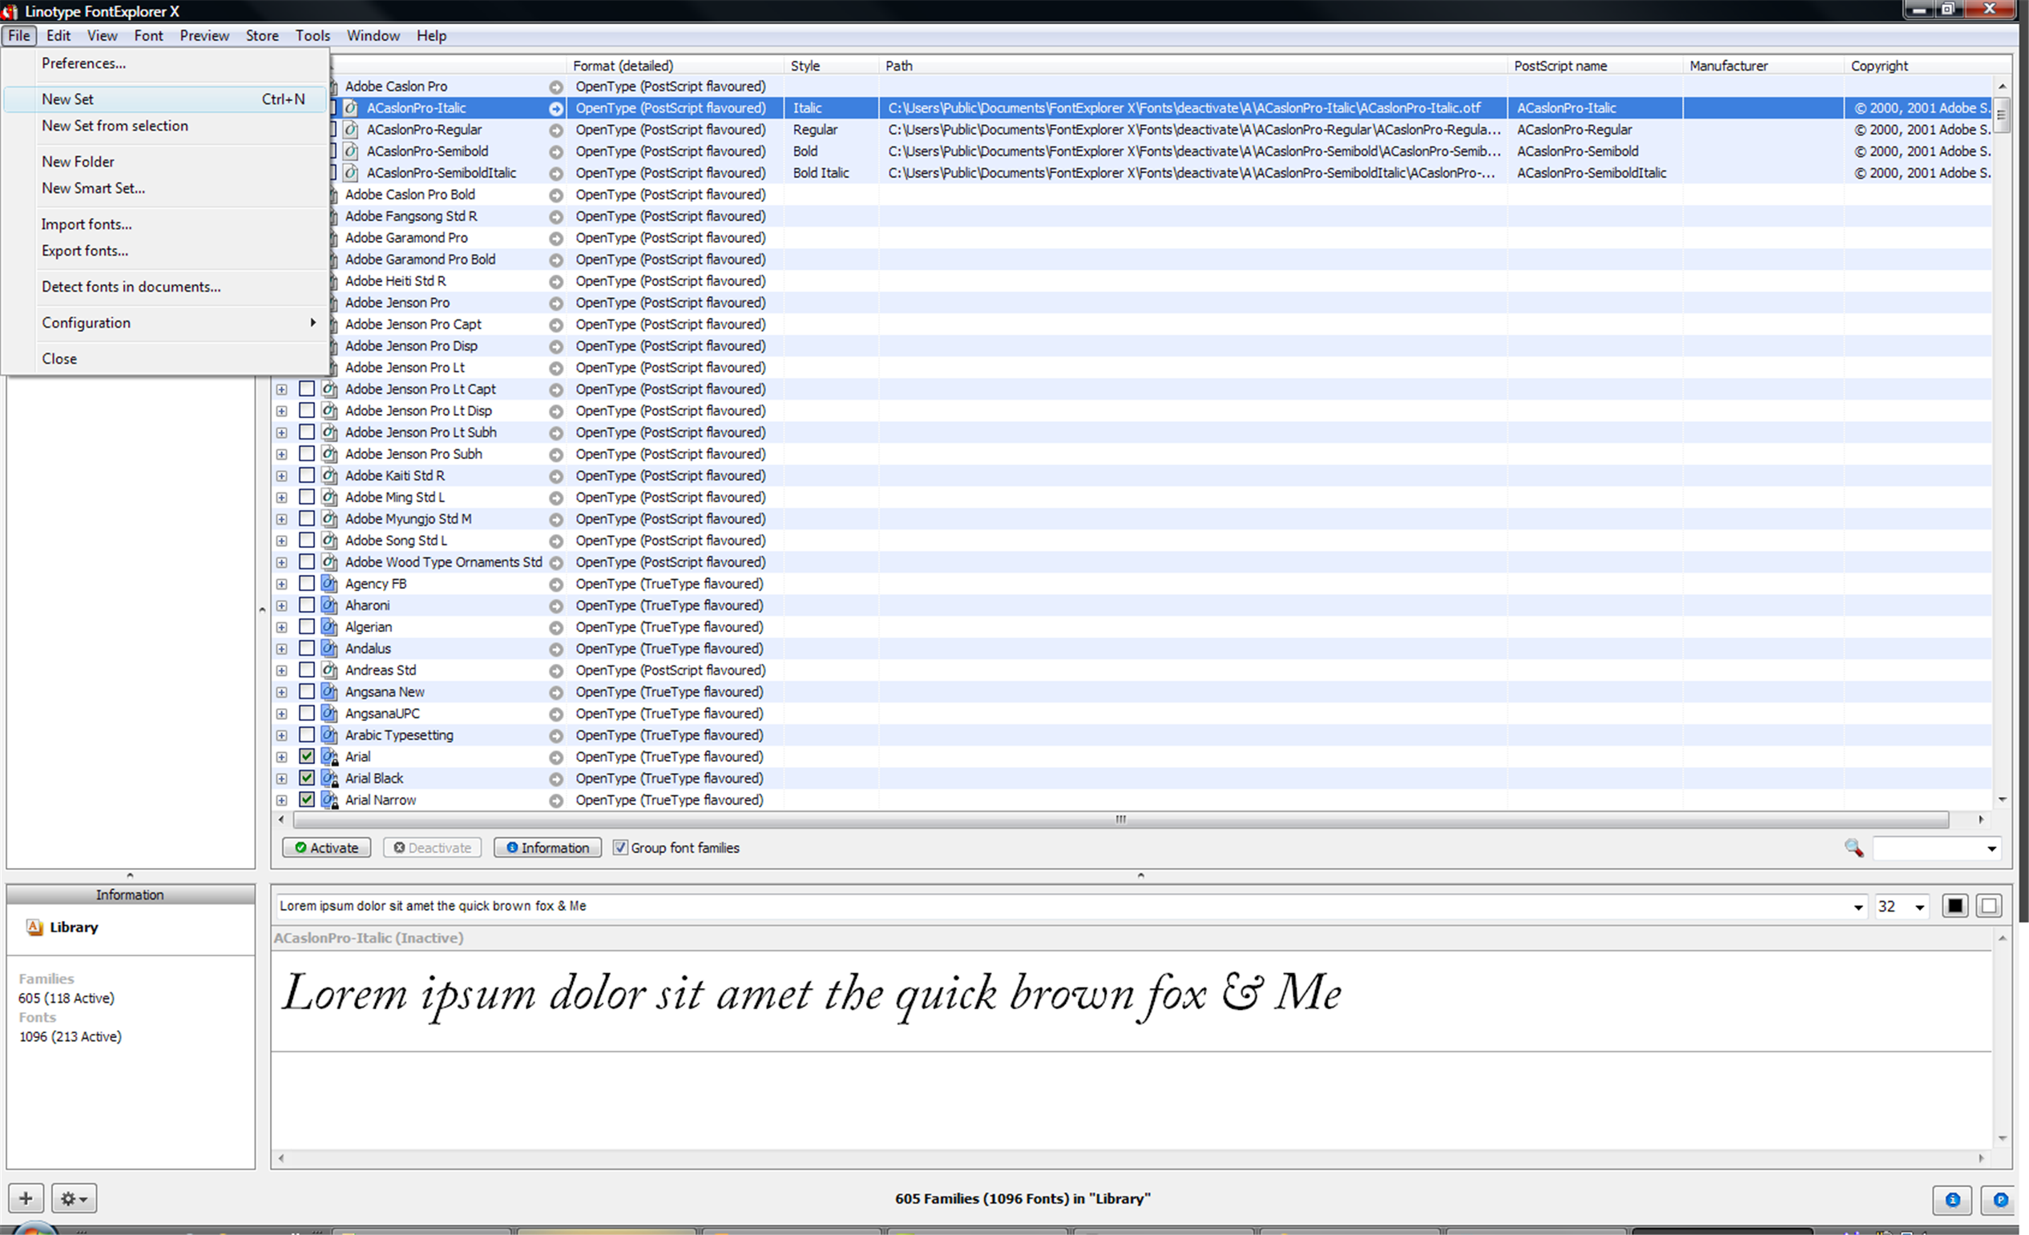This screenshot has width=2029, height=1235.
Task: Toggle the Group font families checkbox
Action: coord(620,847)
